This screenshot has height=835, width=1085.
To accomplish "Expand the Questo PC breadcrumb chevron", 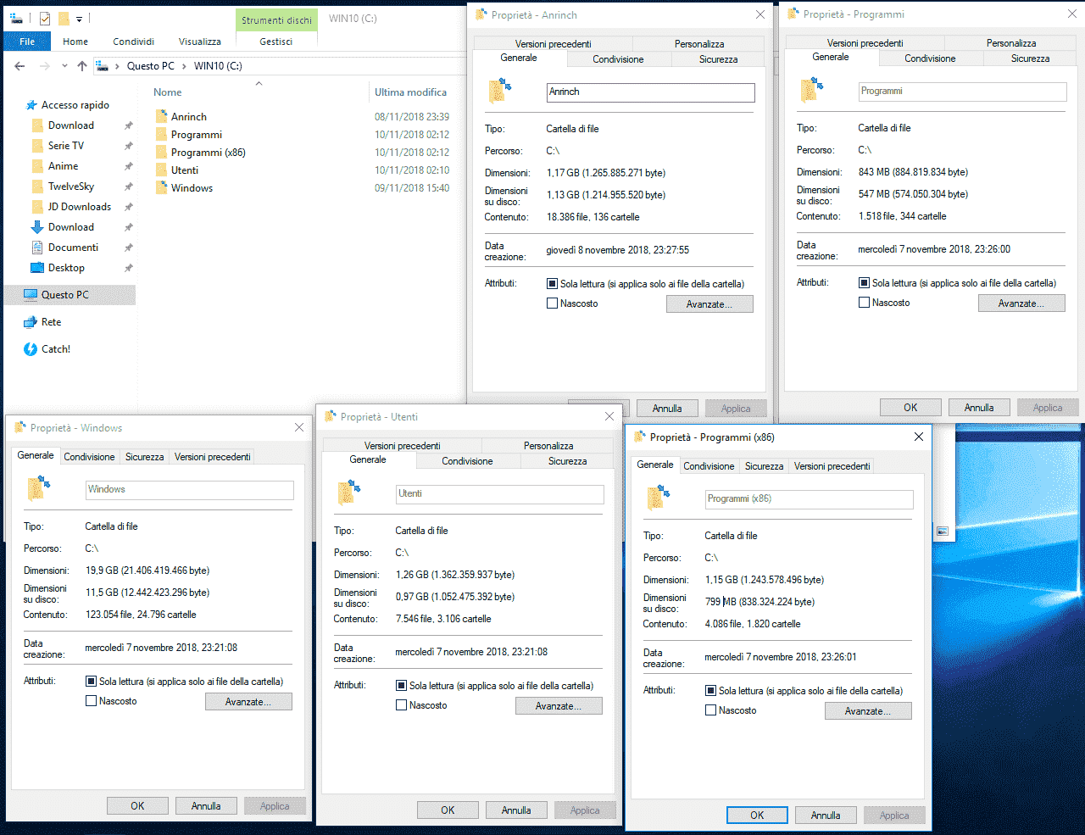I will (184, 66).
